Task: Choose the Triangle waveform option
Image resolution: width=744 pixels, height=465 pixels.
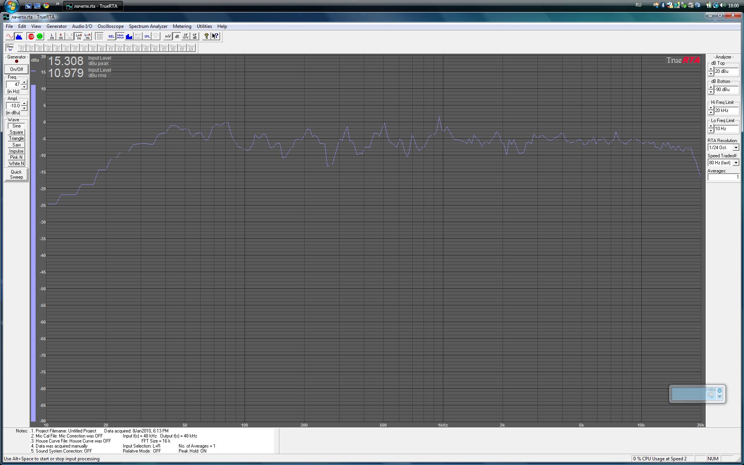Action: (x=16, y=138)
